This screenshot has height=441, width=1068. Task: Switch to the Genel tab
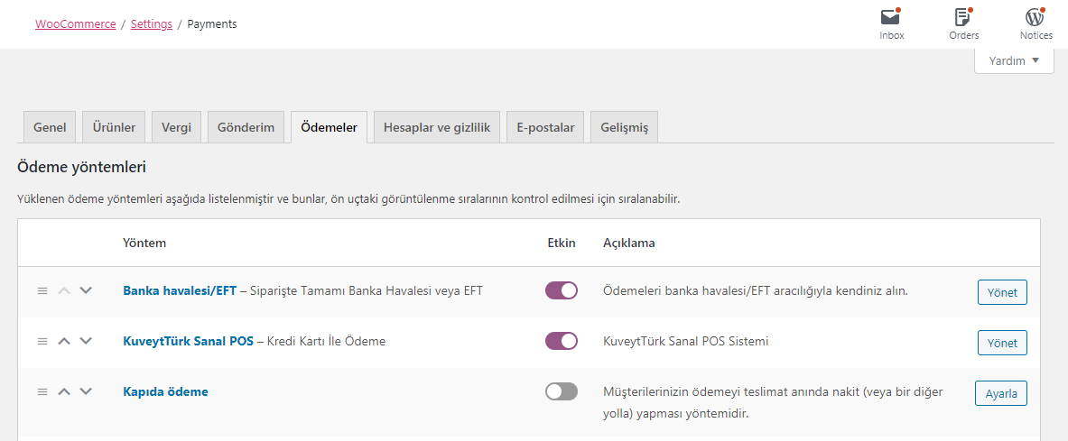point(50,127)
